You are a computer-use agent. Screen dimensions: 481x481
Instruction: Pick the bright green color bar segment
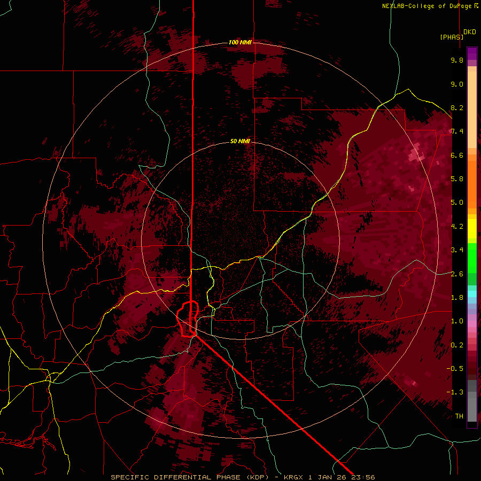coord(472,258)
